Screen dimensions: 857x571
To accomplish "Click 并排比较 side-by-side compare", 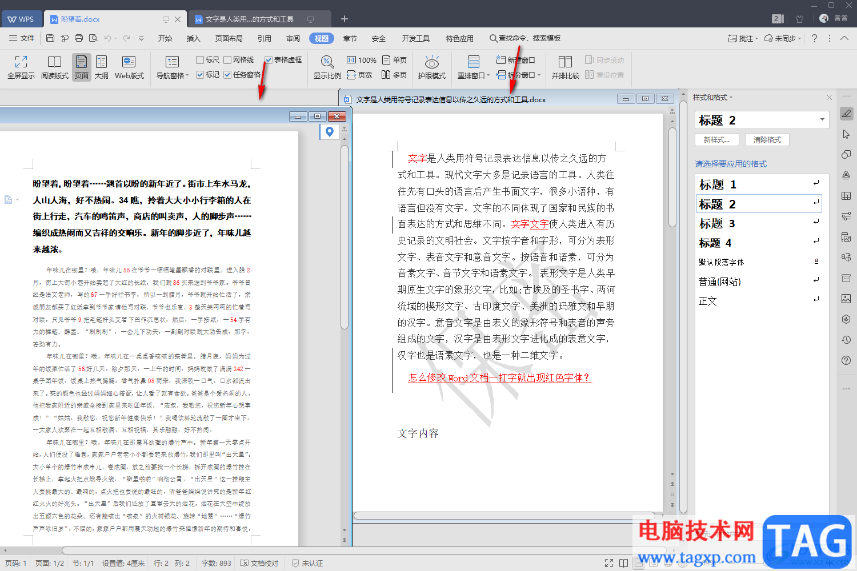I will pyautogui.click(x=565, y=67).
